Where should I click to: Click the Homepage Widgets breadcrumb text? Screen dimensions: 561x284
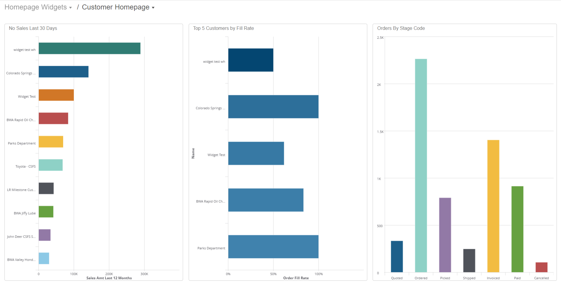[x=36, y=7]
